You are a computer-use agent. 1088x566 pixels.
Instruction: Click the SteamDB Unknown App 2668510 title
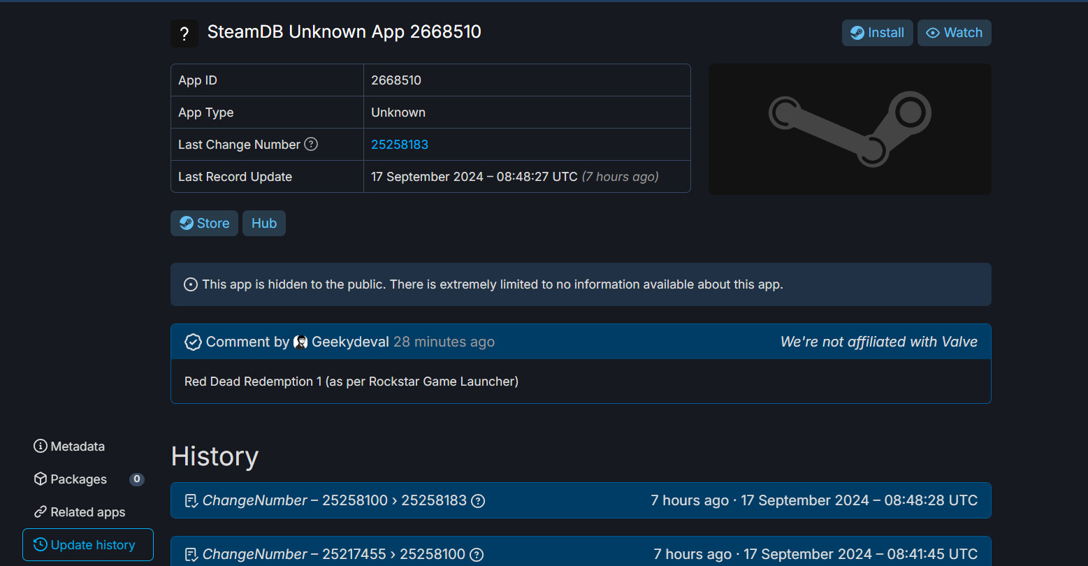click(344, 32)
